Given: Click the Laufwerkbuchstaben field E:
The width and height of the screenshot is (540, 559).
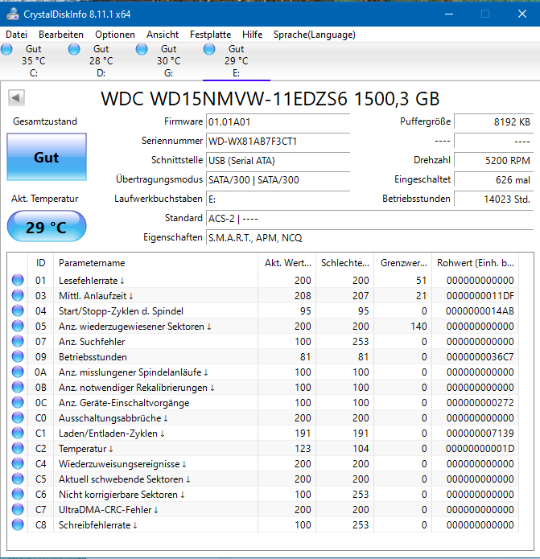Looking at the screenshot, I should point(278,199).
